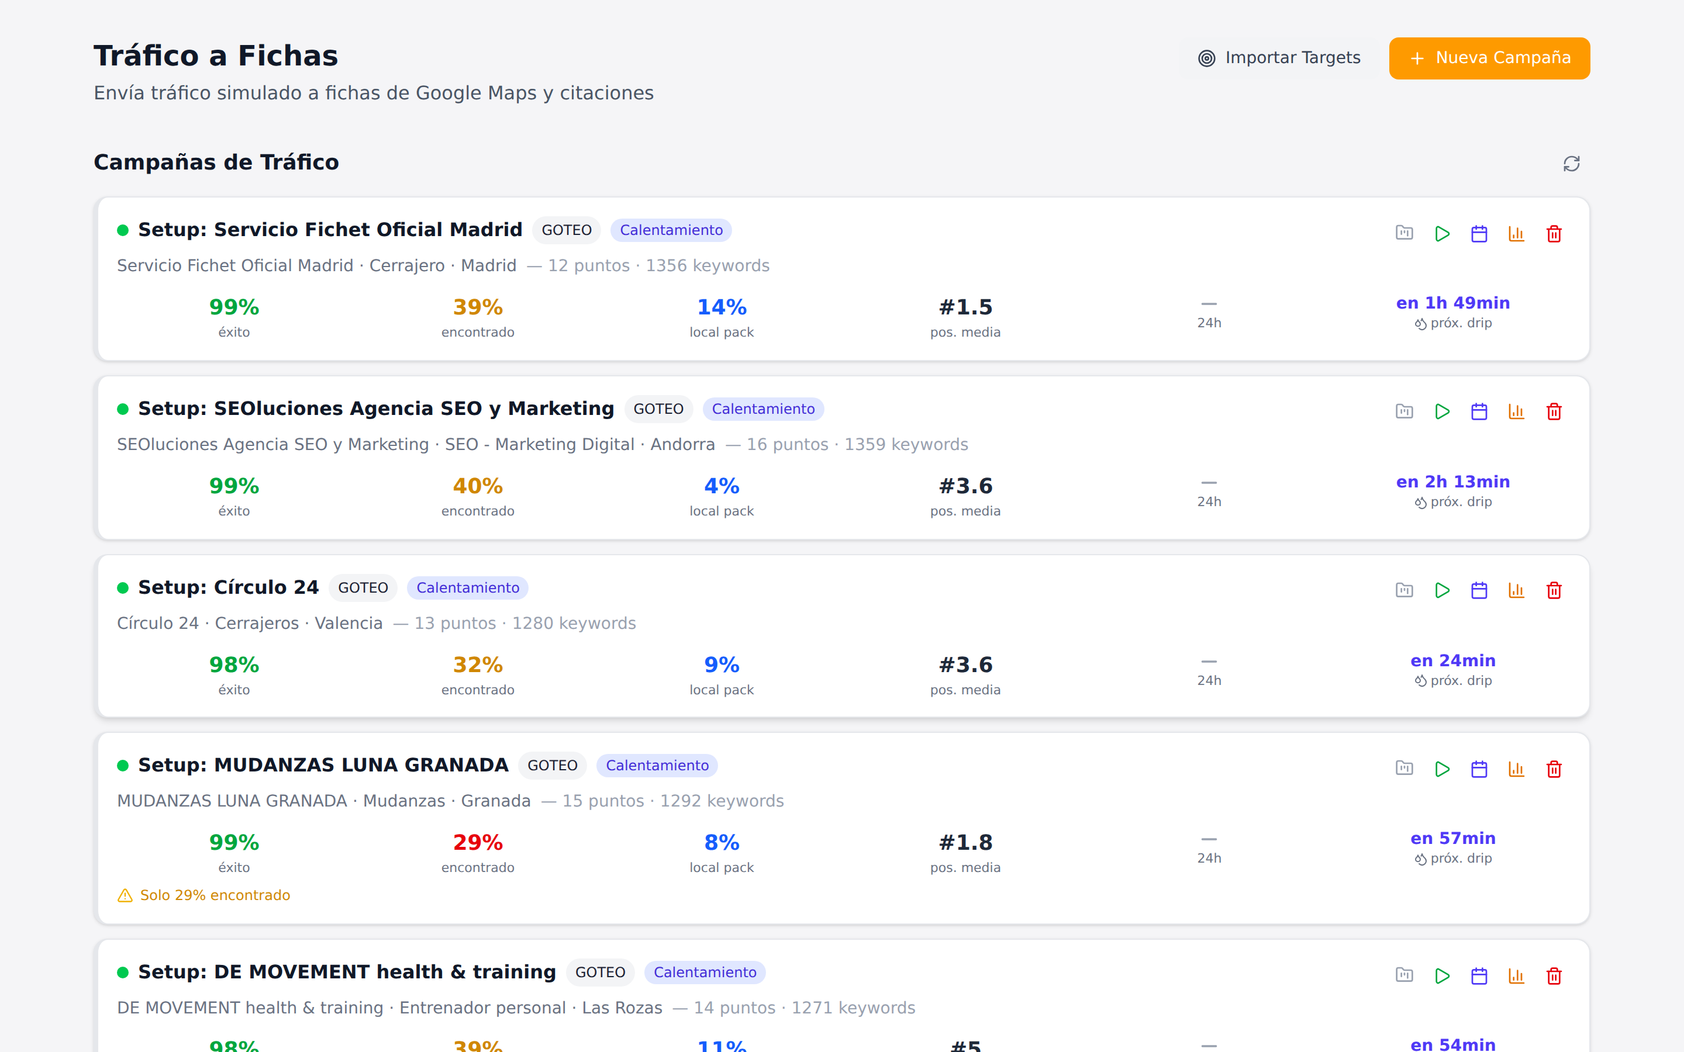Click the Importar Targets button

(1279, 58)
